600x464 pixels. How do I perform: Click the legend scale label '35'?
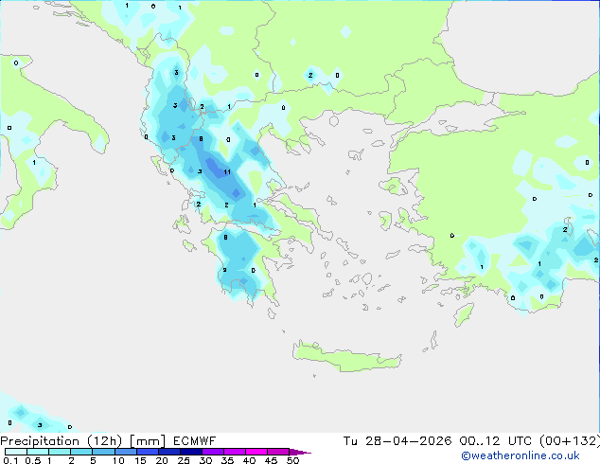(227, 460)
